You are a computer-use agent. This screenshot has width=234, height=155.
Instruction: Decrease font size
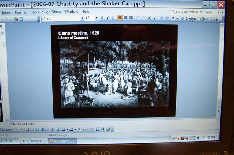click(155, 18)
